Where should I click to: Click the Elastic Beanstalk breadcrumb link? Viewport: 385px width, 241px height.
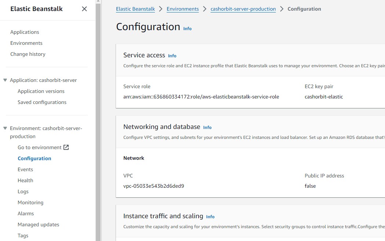[x=135, y=9]
